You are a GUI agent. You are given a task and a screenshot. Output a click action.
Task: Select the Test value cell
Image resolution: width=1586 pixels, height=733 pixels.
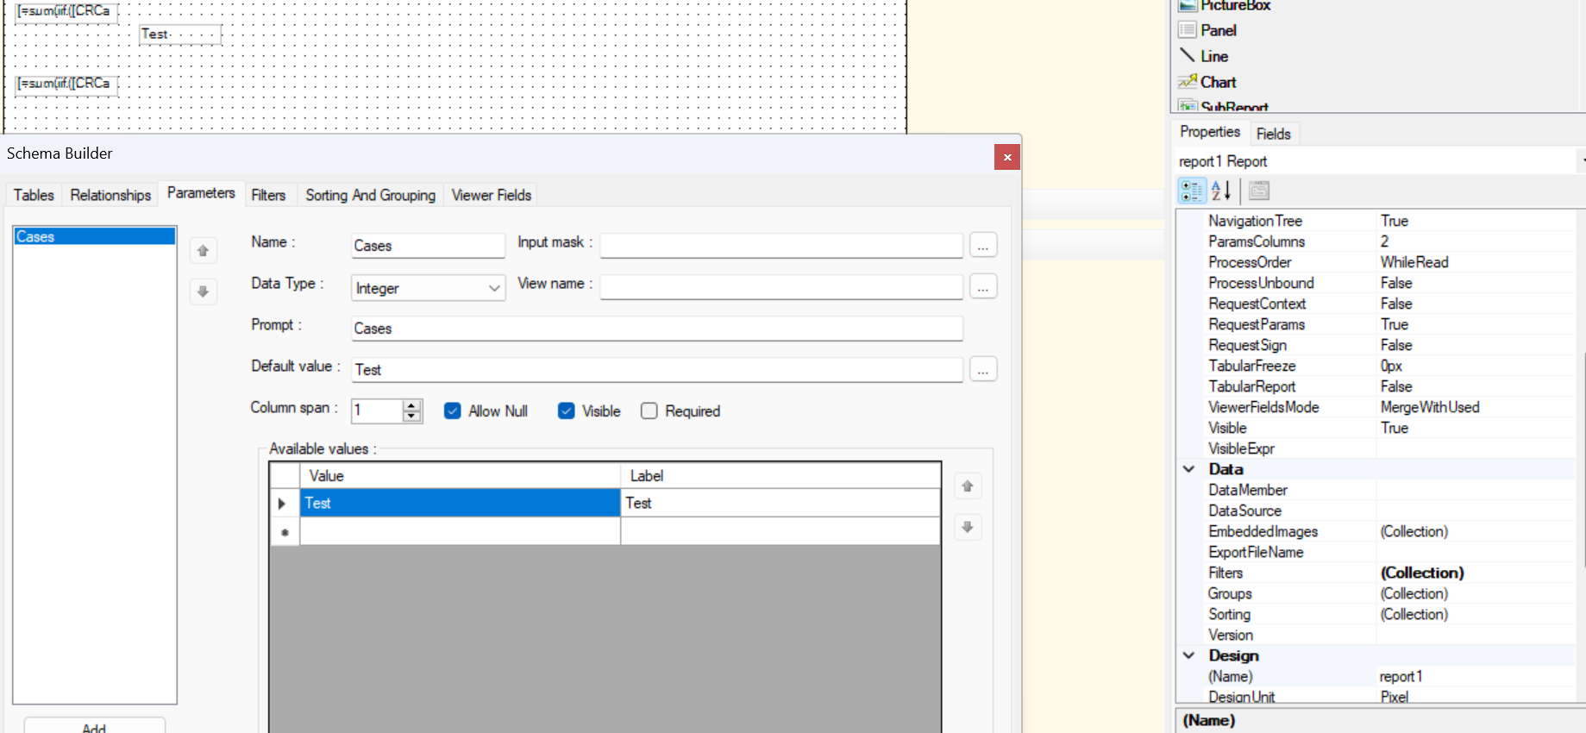pyautogui.click(x=460, y=503)
